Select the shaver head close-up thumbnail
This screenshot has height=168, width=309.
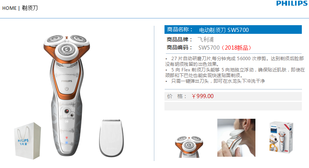[x=189, y=147]
